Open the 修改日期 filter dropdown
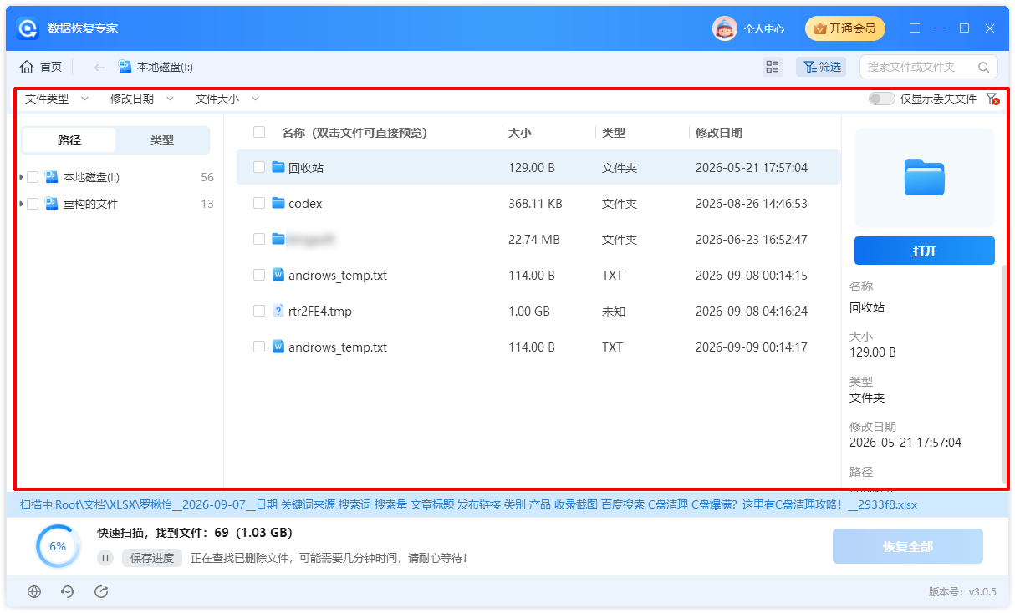 [142, 99]
